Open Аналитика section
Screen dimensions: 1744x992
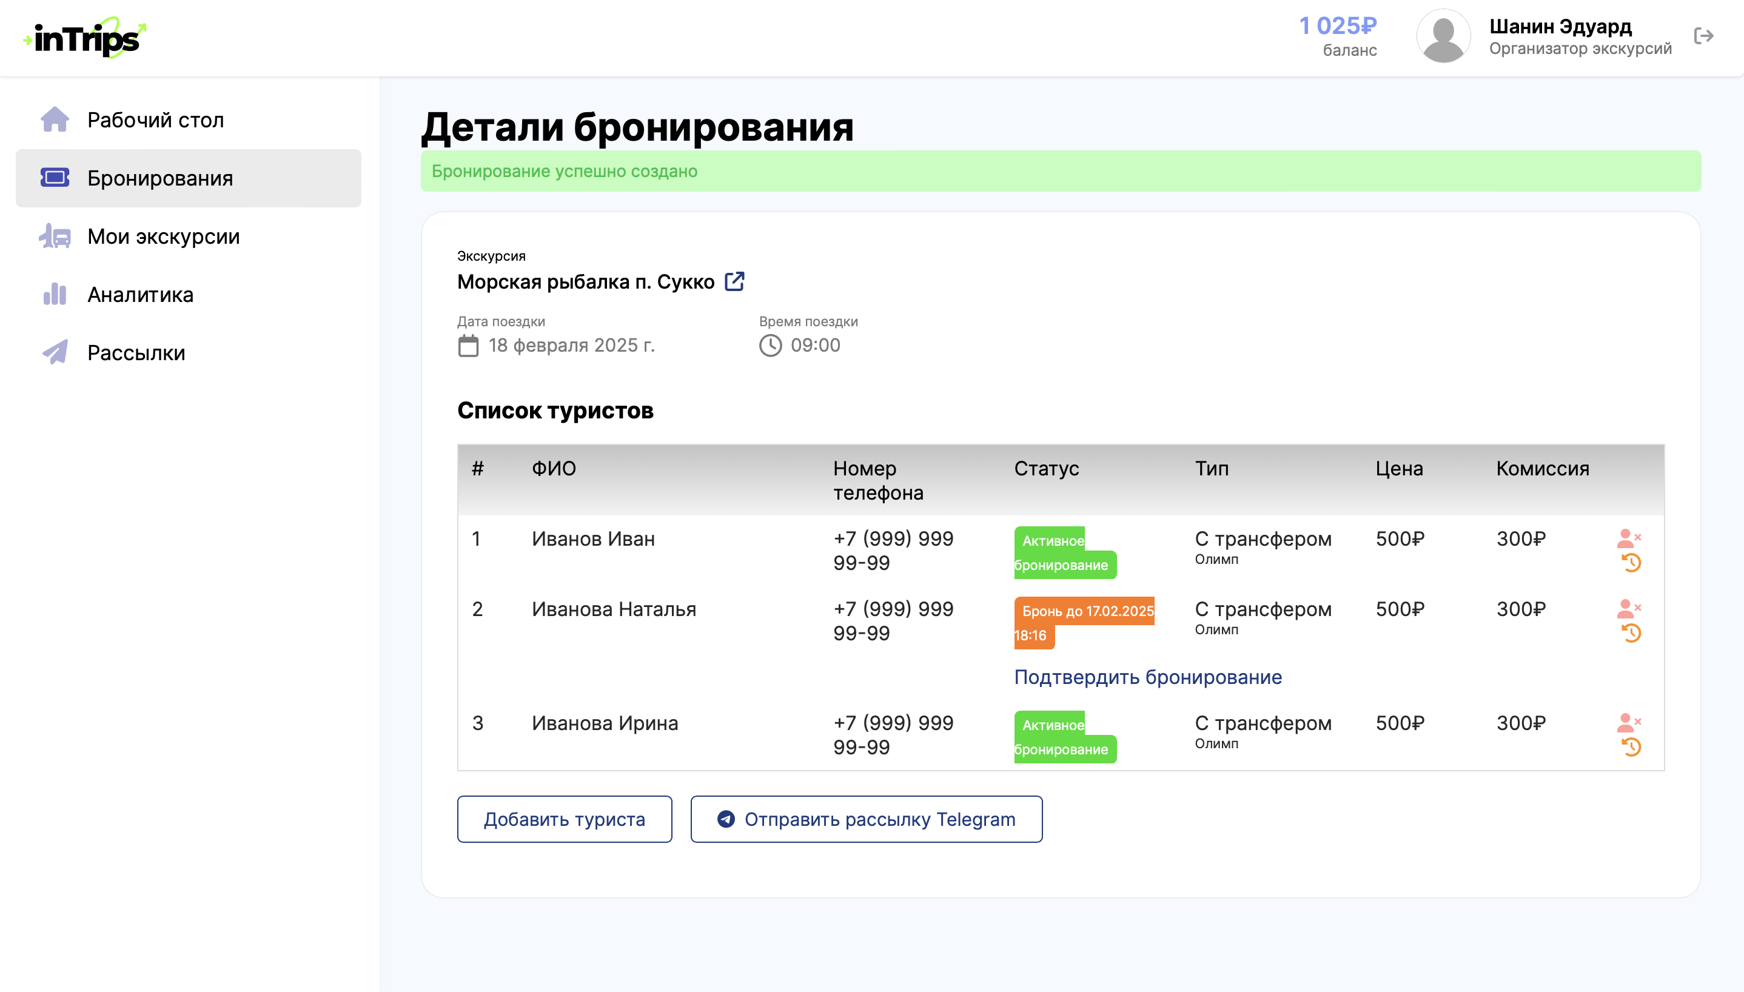point(140,294)
